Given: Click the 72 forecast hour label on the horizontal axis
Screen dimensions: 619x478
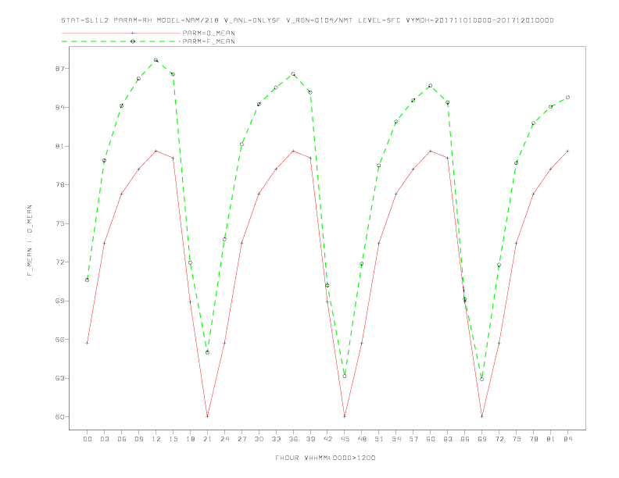Looking at the screenshot, I should point(499,439).
